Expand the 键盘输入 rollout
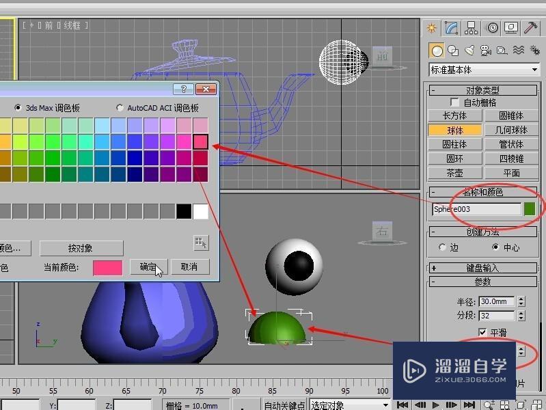The image size is (546, 410). (482, 268)
